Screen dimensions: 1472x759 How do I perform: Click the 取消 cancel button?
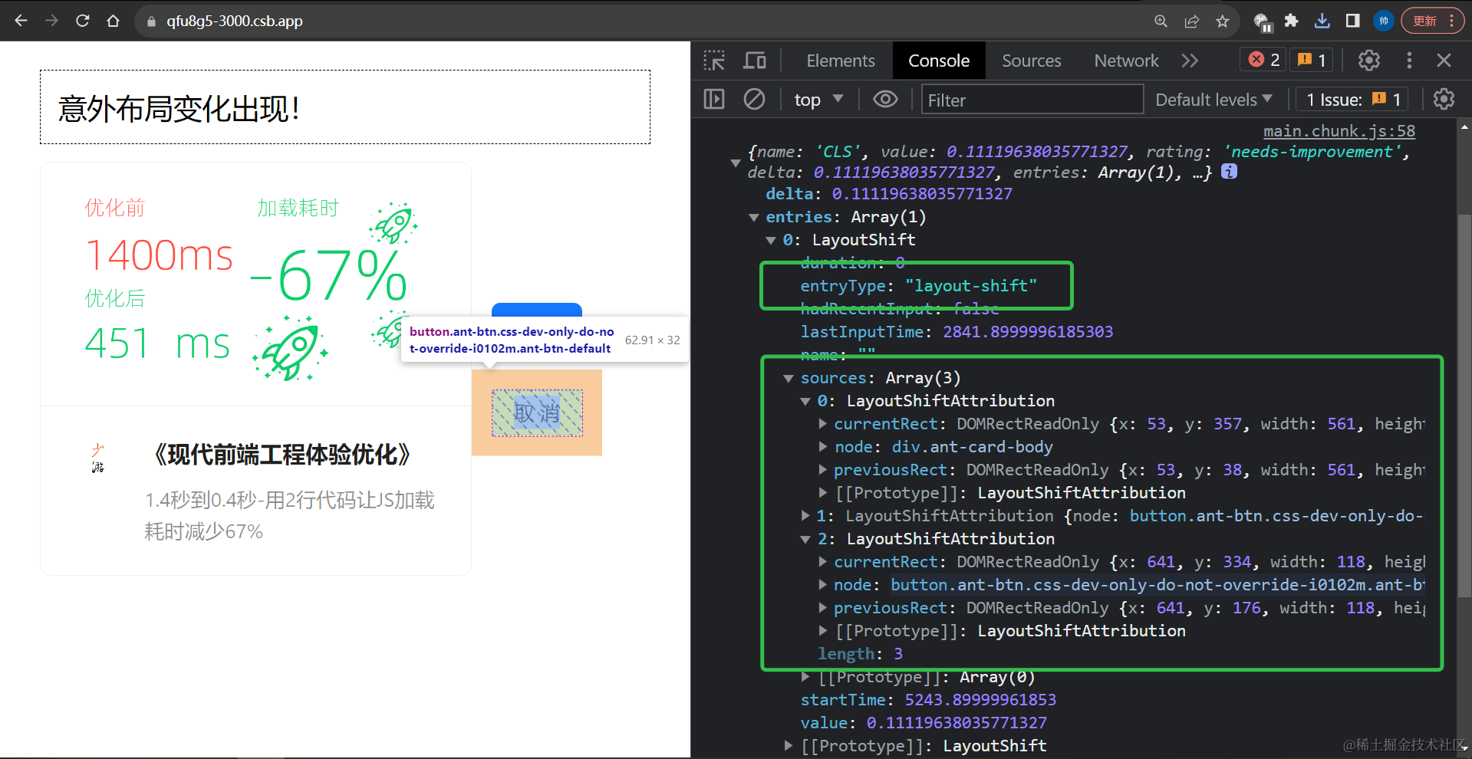tap(537, 413)
